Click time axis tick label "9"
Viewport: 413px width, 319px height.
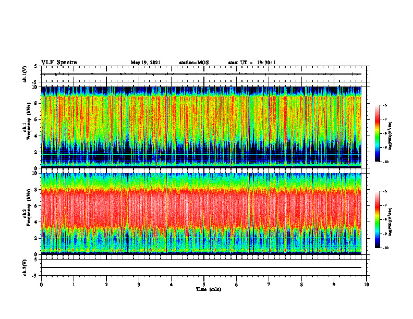pyautogui.click(x=334, y=285)
